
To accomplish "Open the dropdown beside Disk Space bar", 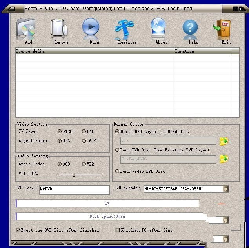I will [x=225, y=221].
